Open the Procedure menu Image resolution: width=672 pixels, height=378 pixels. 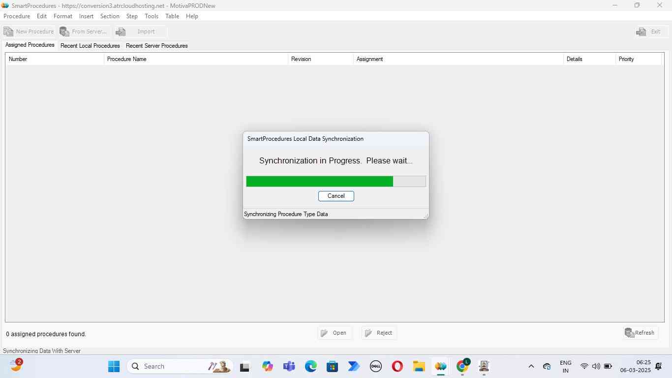17,16
